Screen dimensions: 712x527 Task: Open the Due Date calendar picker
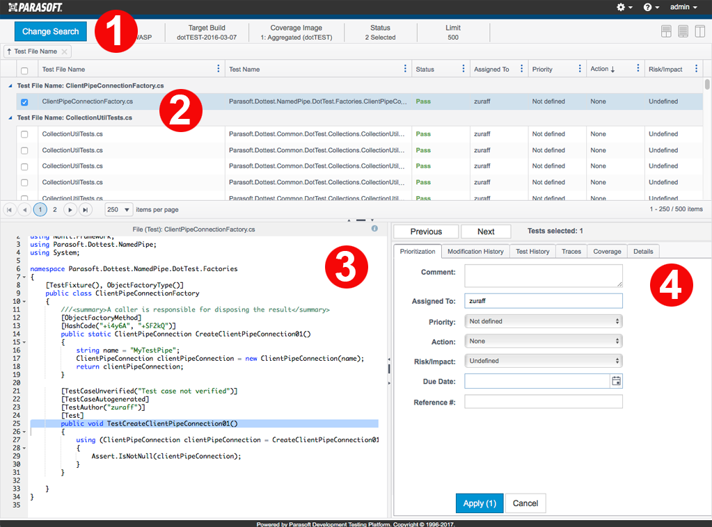616,381
